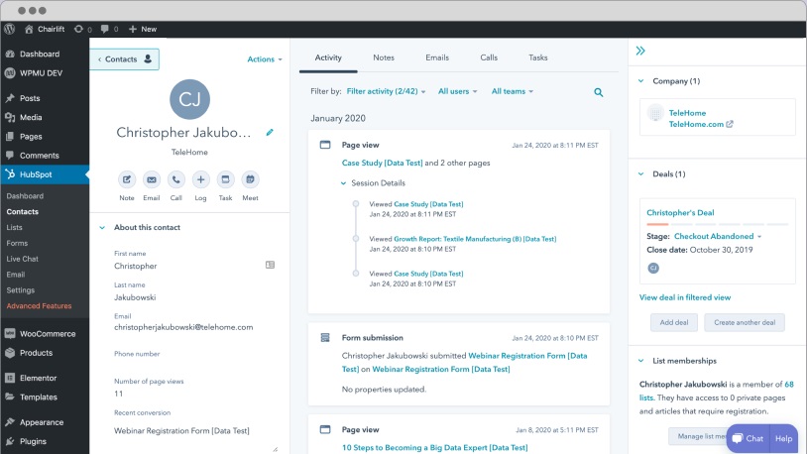Screen dimensions: 807x454
Task: Open Filter activity (2/42) dropdown
Action: pyautogui.click(x=386, y=91)
